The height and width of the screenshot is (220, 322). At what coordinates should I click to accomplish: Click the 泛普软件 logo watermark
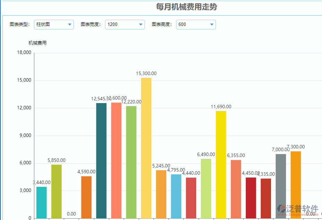tap(298, 209)
